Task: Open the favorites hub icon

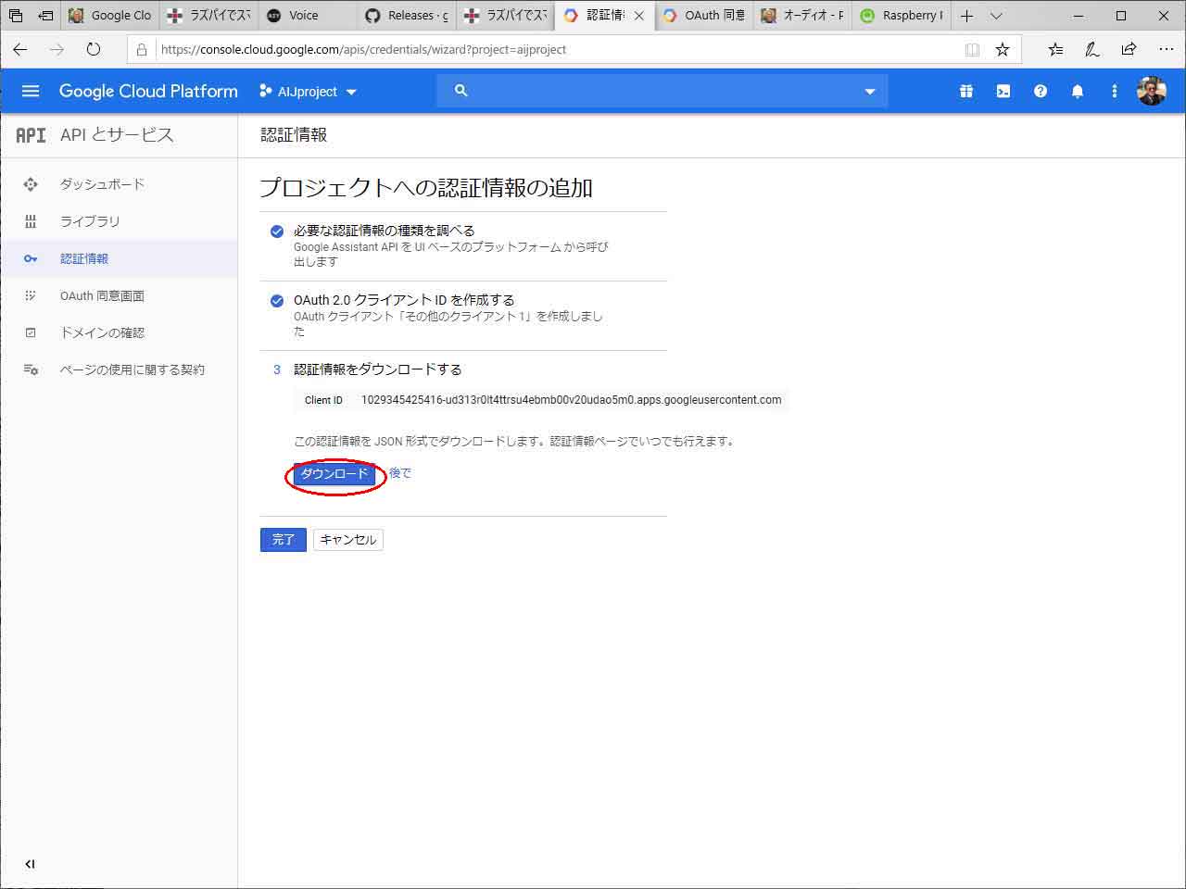Action: point(1055,49)
